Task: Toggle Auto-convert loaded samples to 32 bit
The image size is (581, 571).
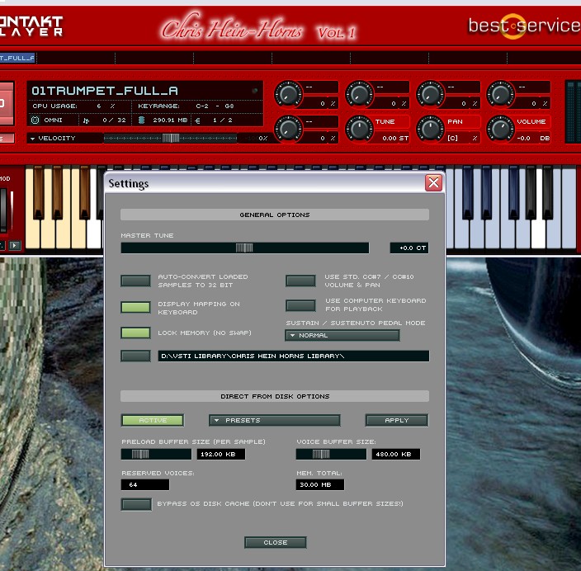Action: [x=135, y=281]
